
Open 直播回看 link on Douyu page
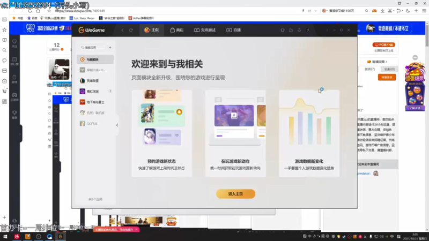(377, 62)
